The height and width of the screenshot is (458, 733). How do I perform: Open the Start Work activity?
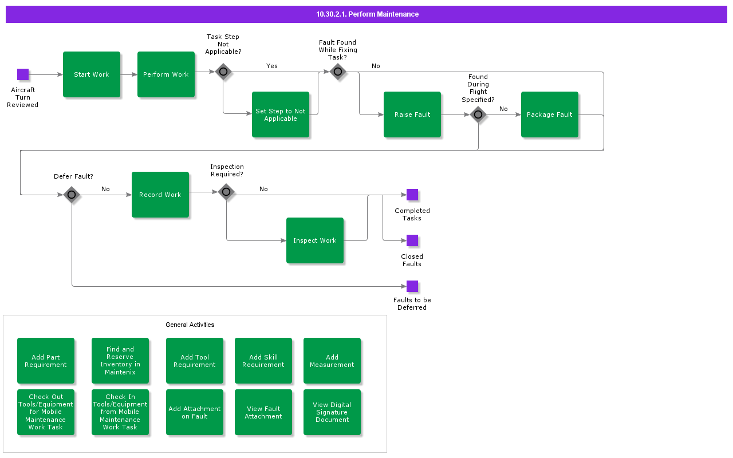(92, 74)
